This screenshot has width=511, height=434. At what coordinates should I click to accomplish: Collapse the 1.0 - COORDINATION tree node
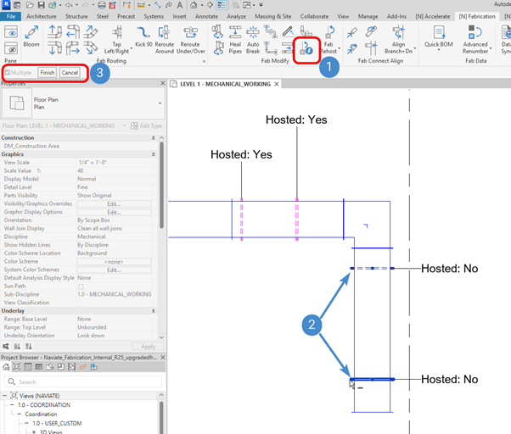[14, 404]
